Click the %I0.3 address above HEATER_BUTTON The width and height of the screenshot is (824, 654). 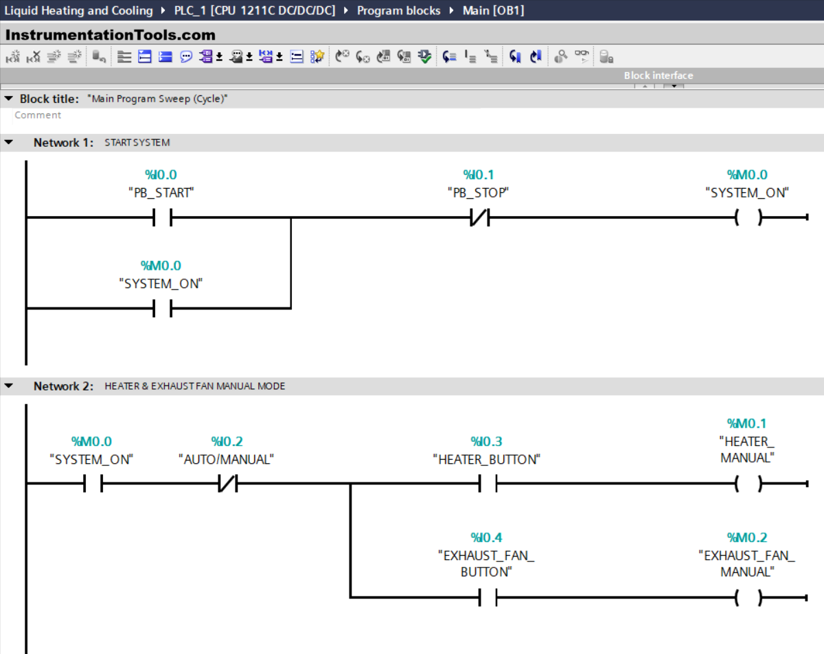coord(486,441)
